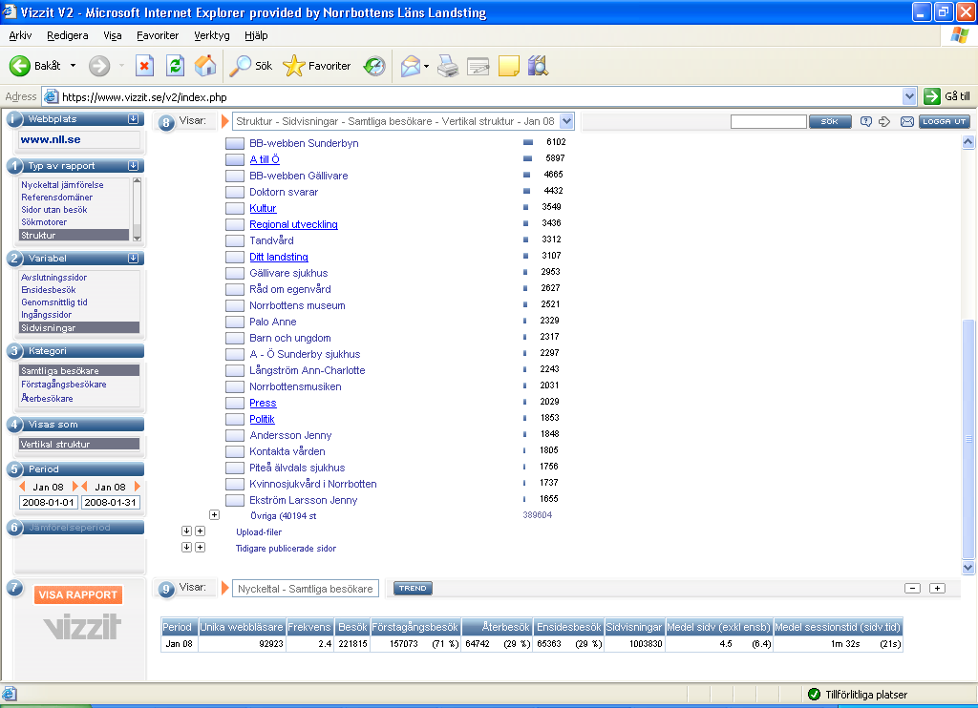Open Favoriter star toolbar icon

(x=294, y=66)
